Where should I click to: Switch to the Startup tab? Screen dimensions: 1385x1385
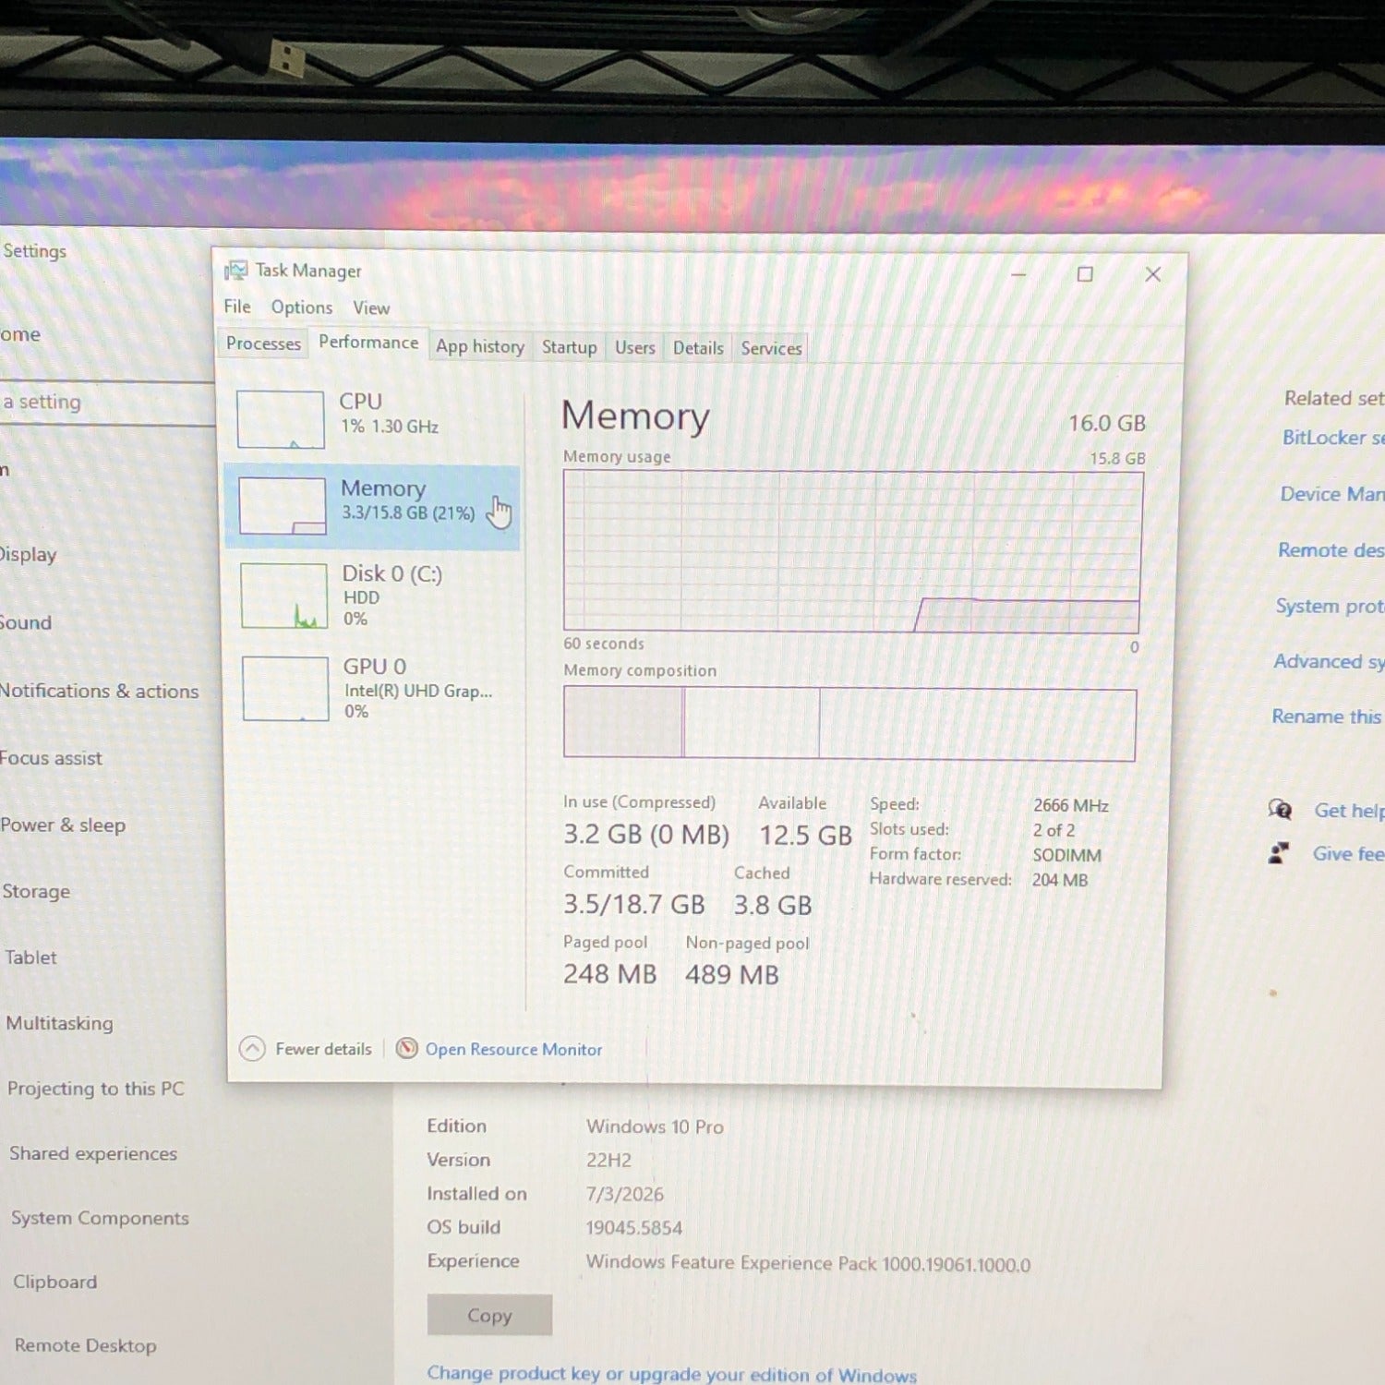coord(569,347)
